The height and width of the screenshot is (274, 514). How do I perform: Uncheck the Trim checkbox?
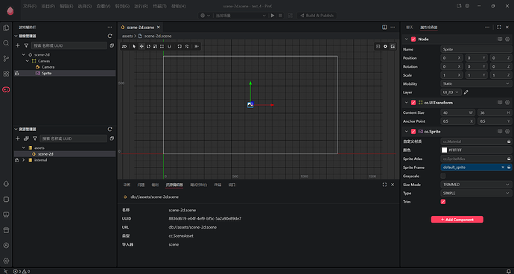[443, 202]
